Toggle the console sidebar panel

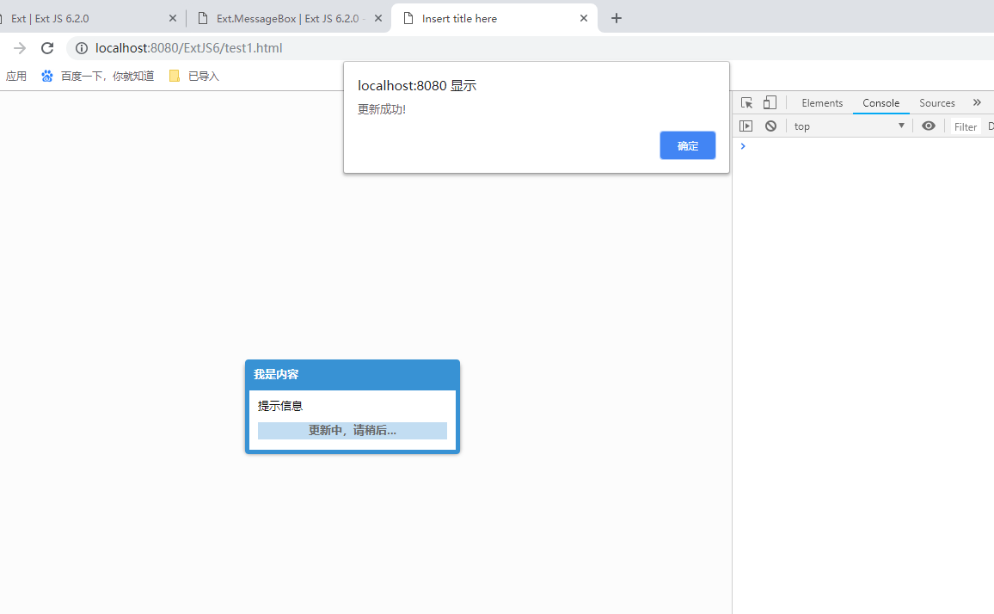tap(745, 126)
